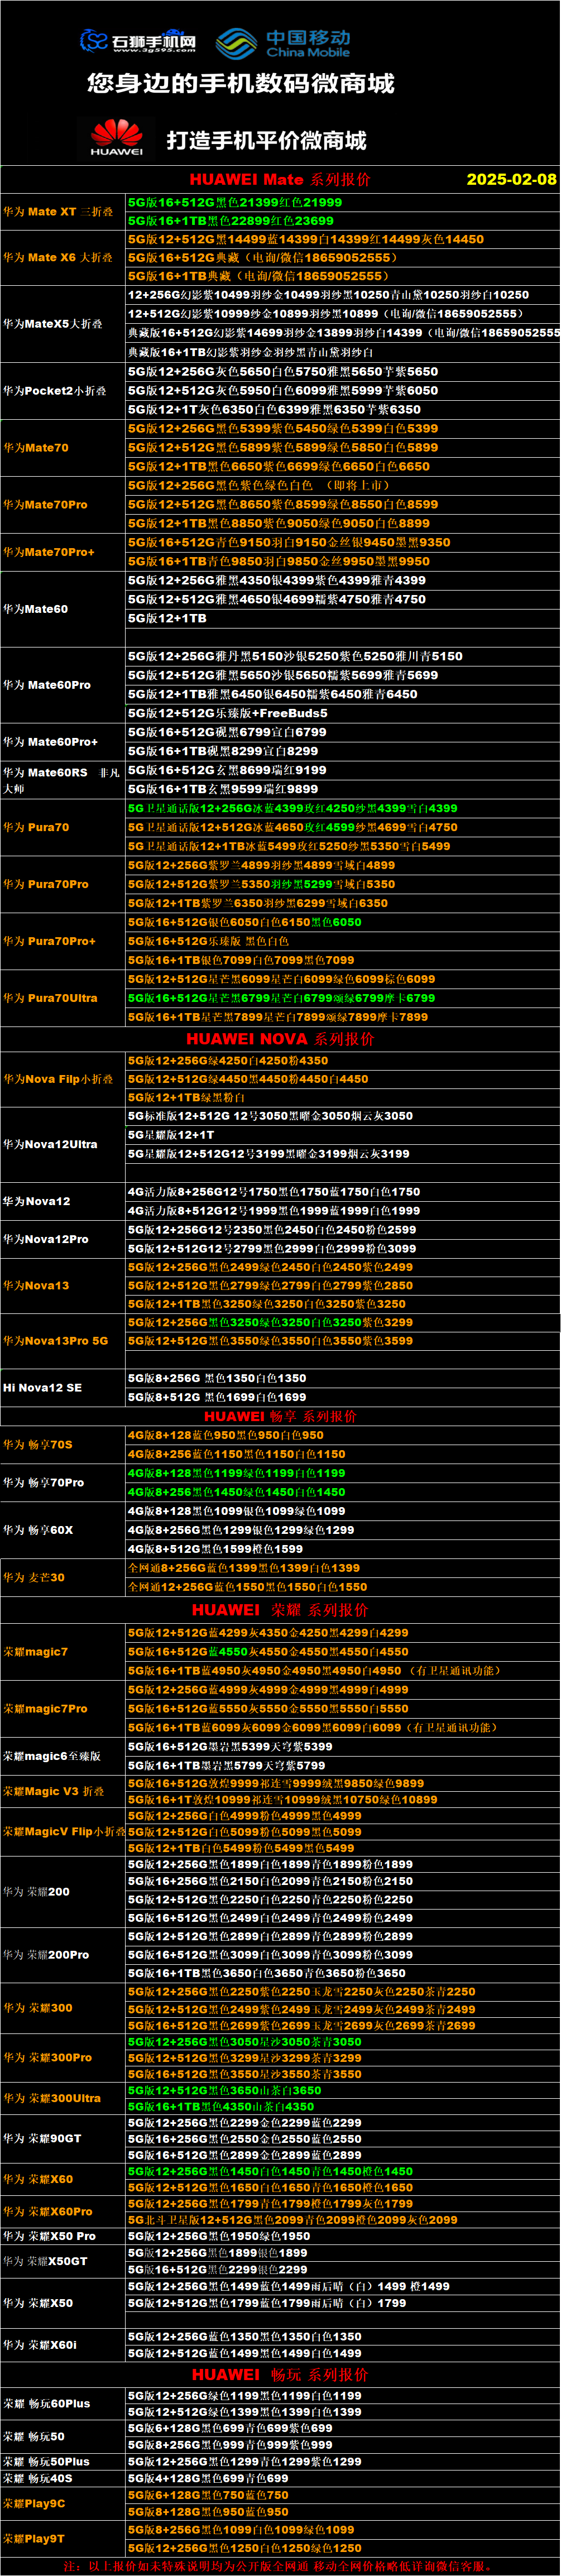
Task: Click the 石狮手机网 logo
Action: [x=138, y=41]
